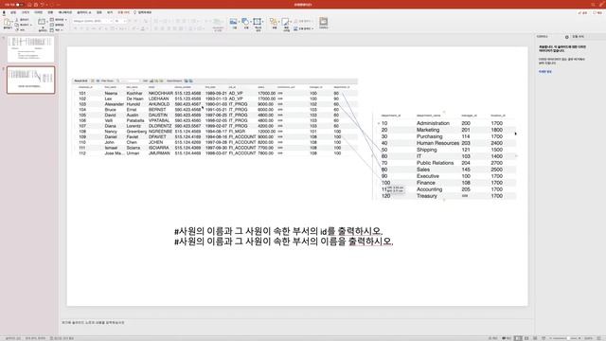Click the Reset slide button
This screenshot has width=606, height=341.
[x=57, y=25]
